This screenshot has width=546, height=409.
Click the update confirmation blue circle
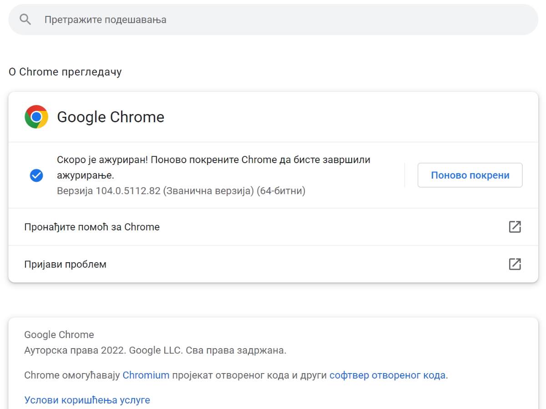[36, 175]
